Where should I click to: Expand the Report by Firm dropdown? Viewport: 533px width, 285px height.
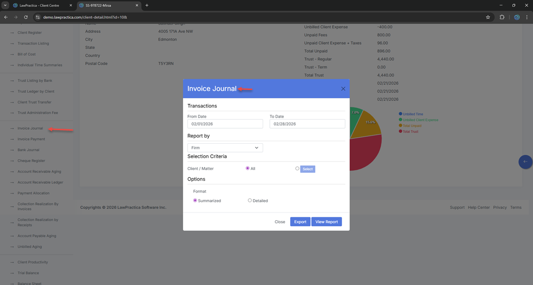point(225,148)
